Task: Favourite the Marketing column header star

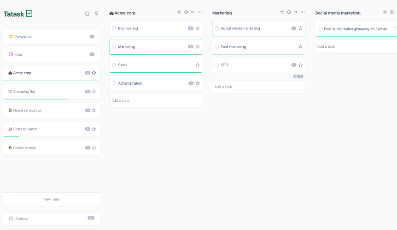Action: tap(282, 12)
